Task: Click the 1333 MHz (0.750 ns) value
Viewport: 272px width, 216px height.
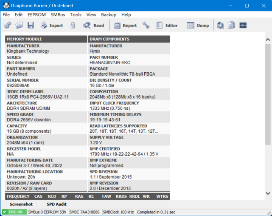Action: [x=110, y=108]
